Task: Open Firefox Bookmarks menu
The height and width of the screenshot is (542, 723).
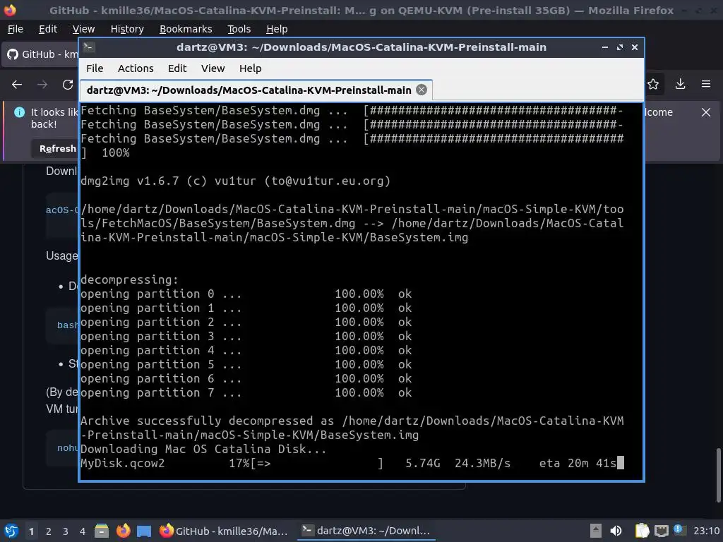Action: tap(186, 29)
